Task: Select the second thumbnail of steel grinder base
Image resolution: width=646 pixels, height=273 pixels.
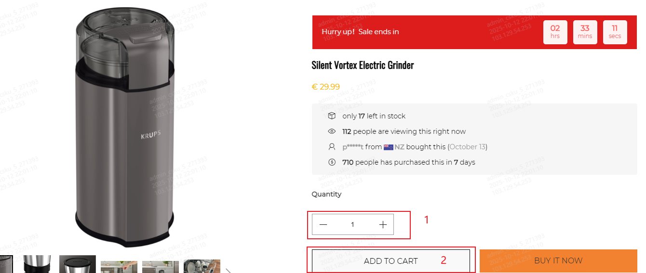Action: click(37, 265)
